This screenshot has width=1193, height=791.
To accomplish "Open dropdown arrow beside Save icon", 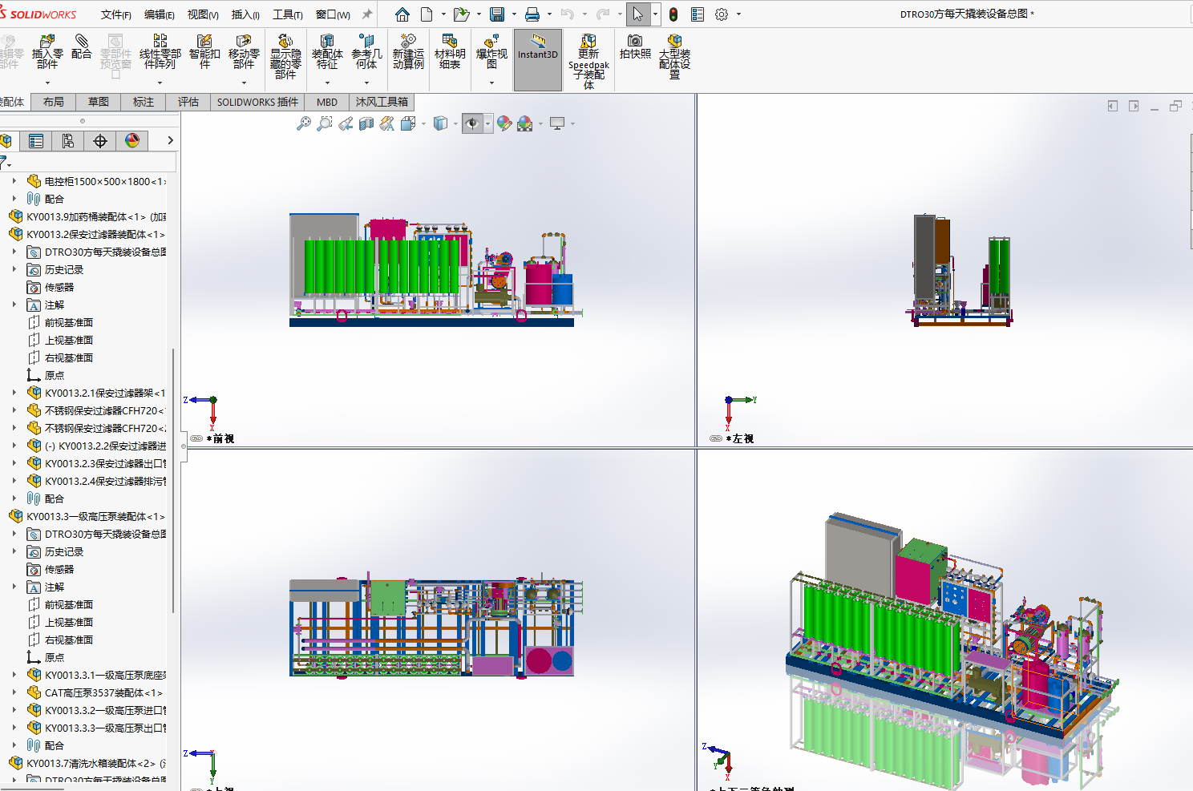I will click(x=514, y=14).
